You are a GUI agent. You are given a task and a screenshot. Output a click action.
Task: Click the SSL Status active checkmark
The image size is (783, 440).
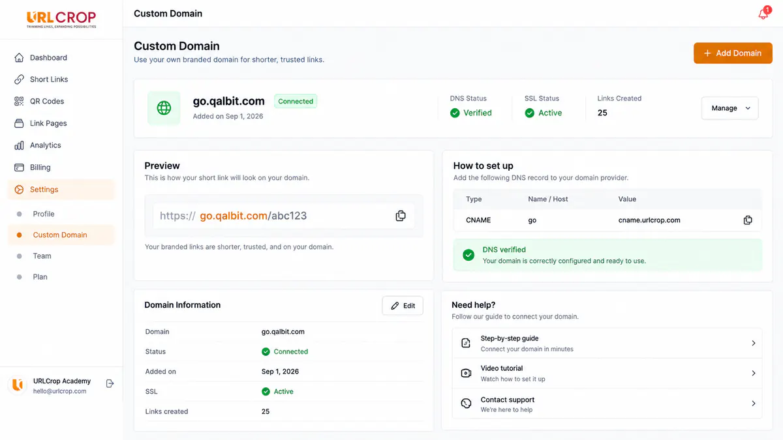coord(530,113)
